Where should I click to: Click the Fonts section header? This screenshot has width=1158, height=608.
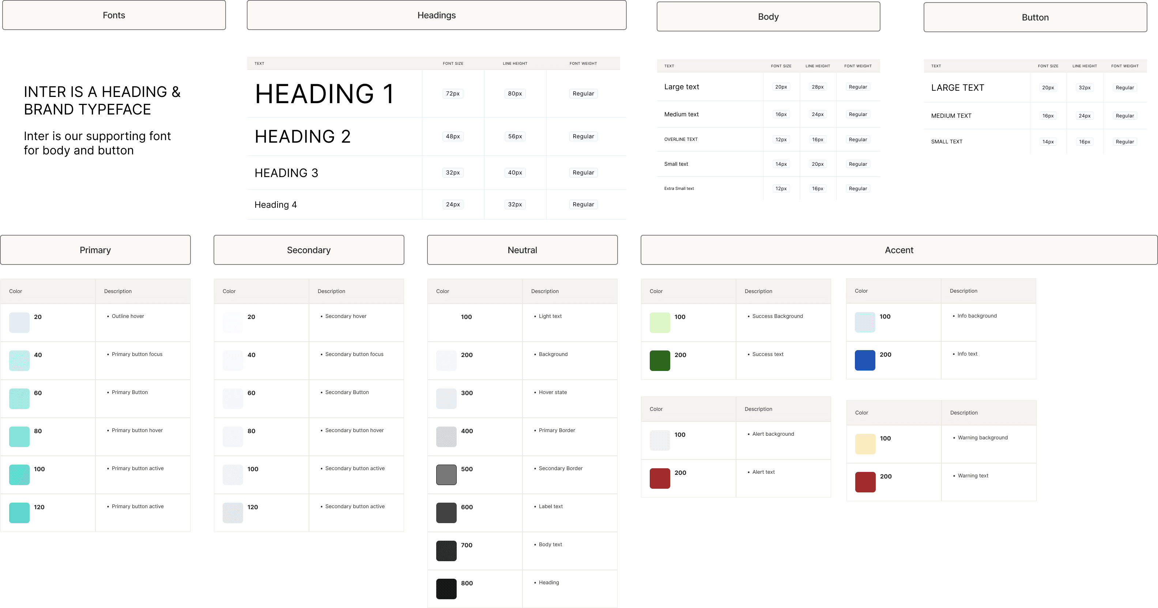tap(114, 15)
